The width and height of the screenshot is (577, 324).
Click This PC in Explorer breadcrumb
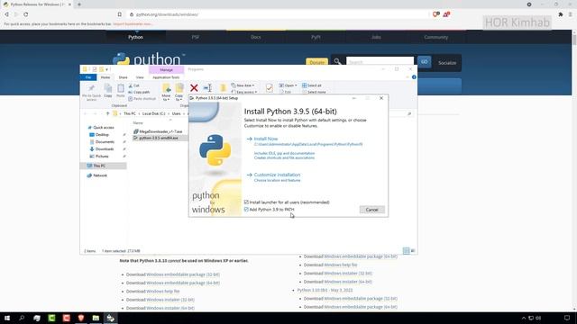[130, 114]
